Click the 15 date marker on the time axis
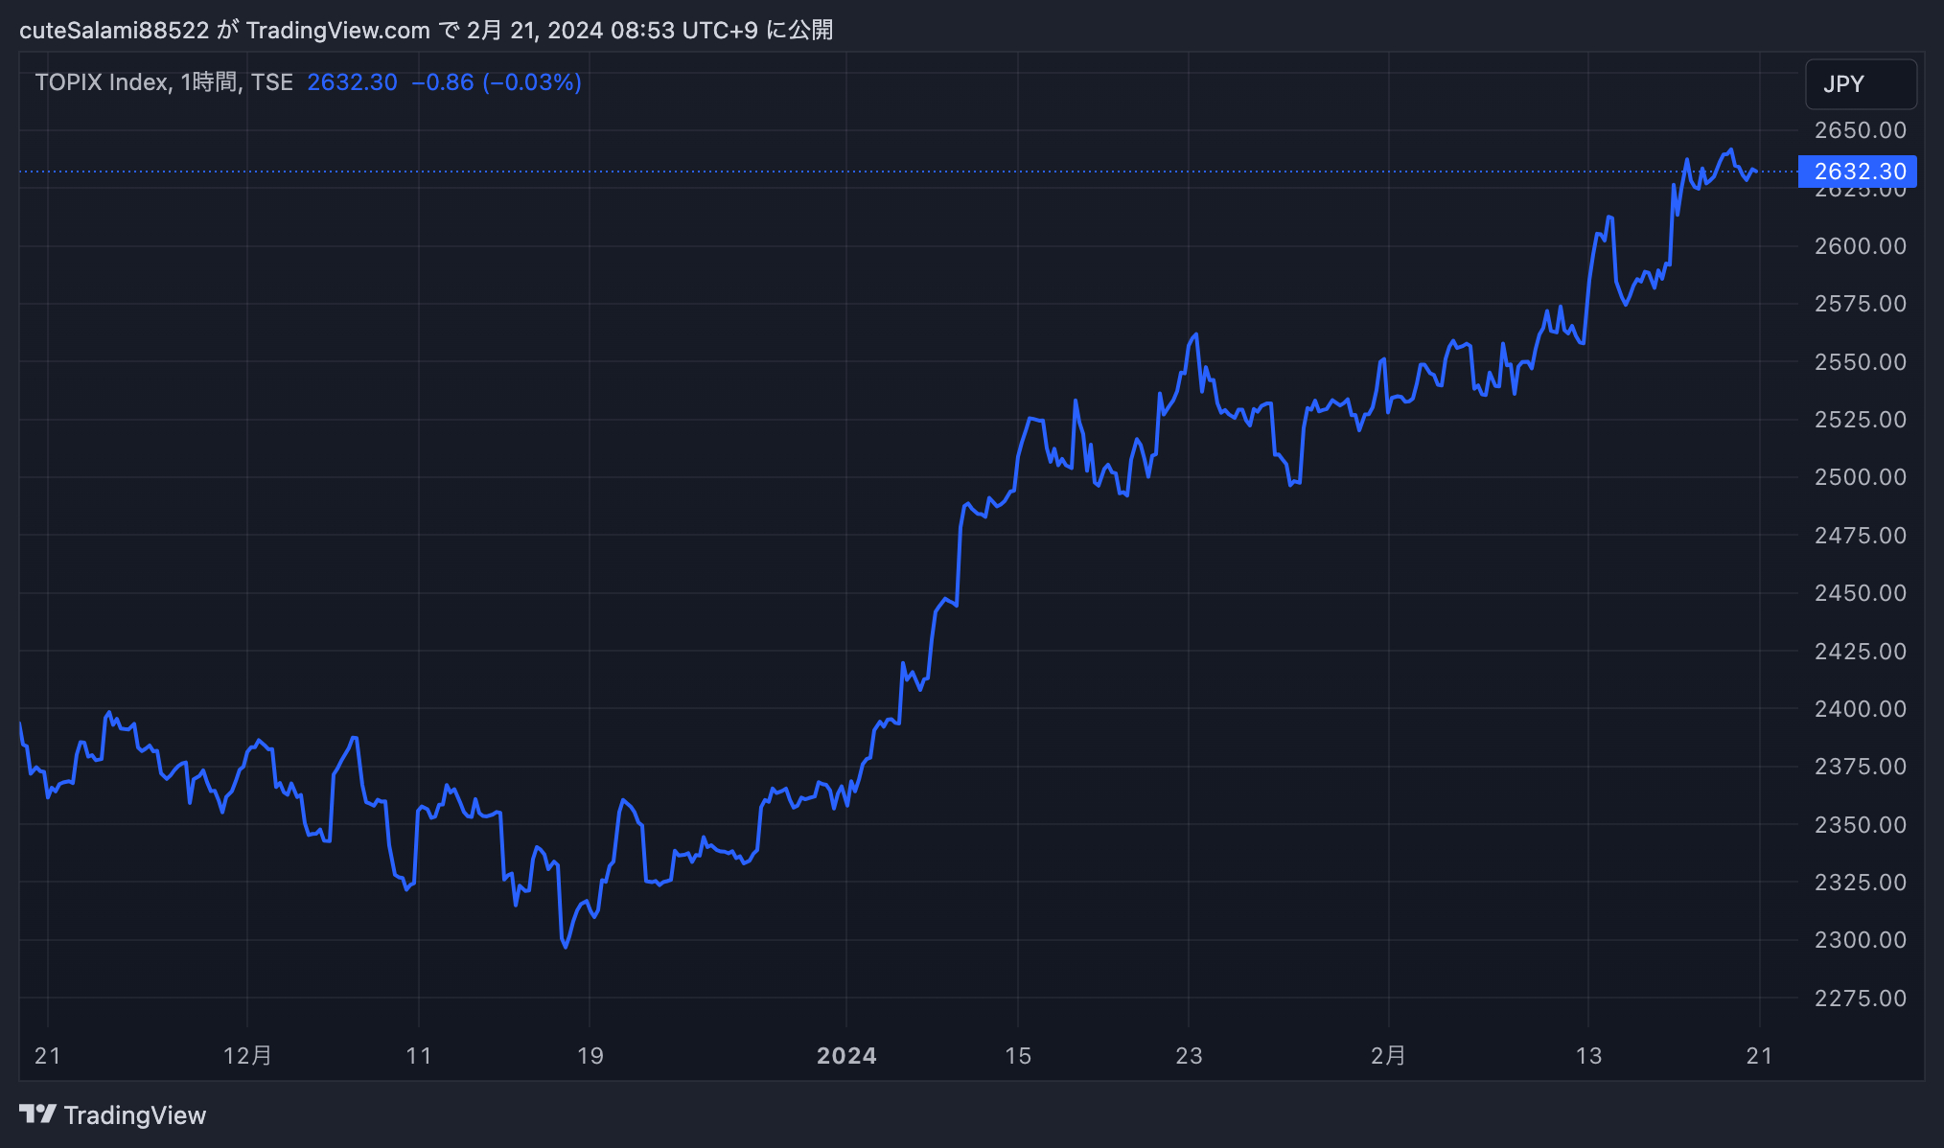The height and width of the screenshot is (1148, 1944). 1017,1056
